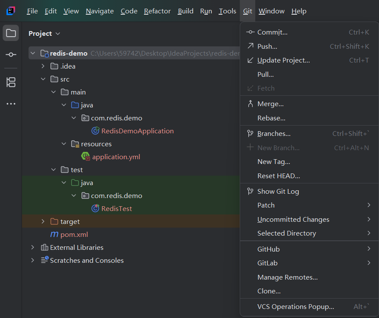Expand the target folder
379x318 pixels.
click(x=43, y=221)
